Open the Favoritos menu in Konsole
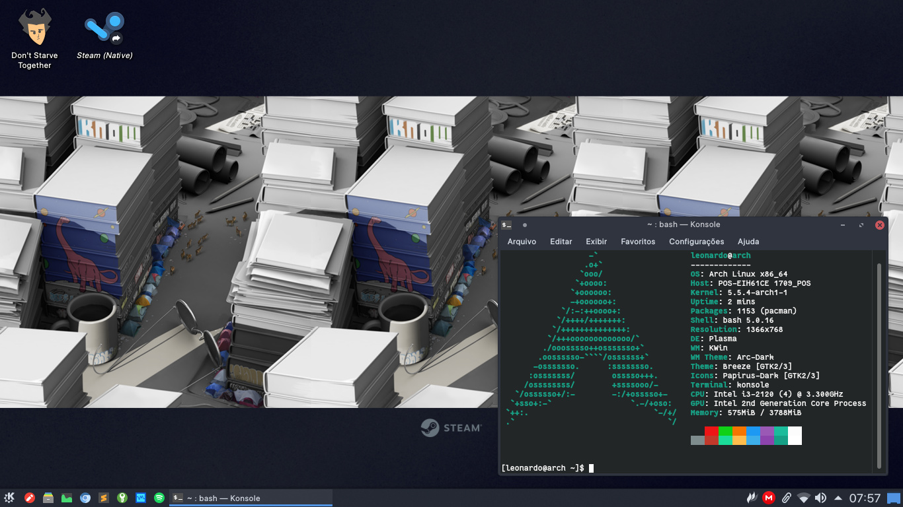 (638, 242)
